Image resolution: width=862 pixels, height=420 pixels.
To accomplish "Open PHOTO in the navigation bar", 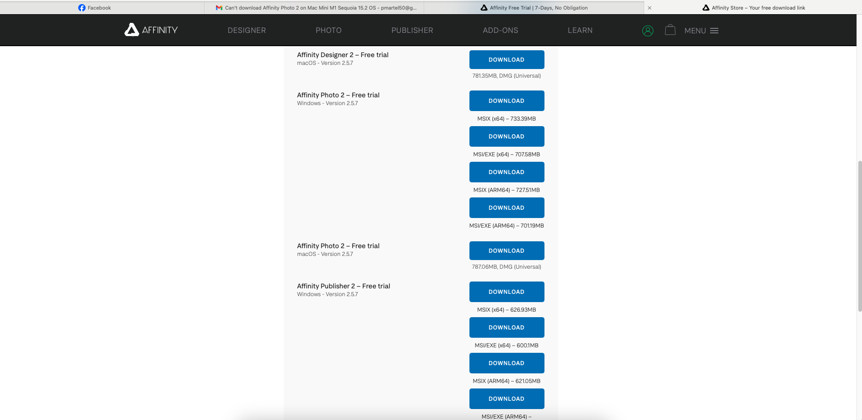I will point(329,30).
